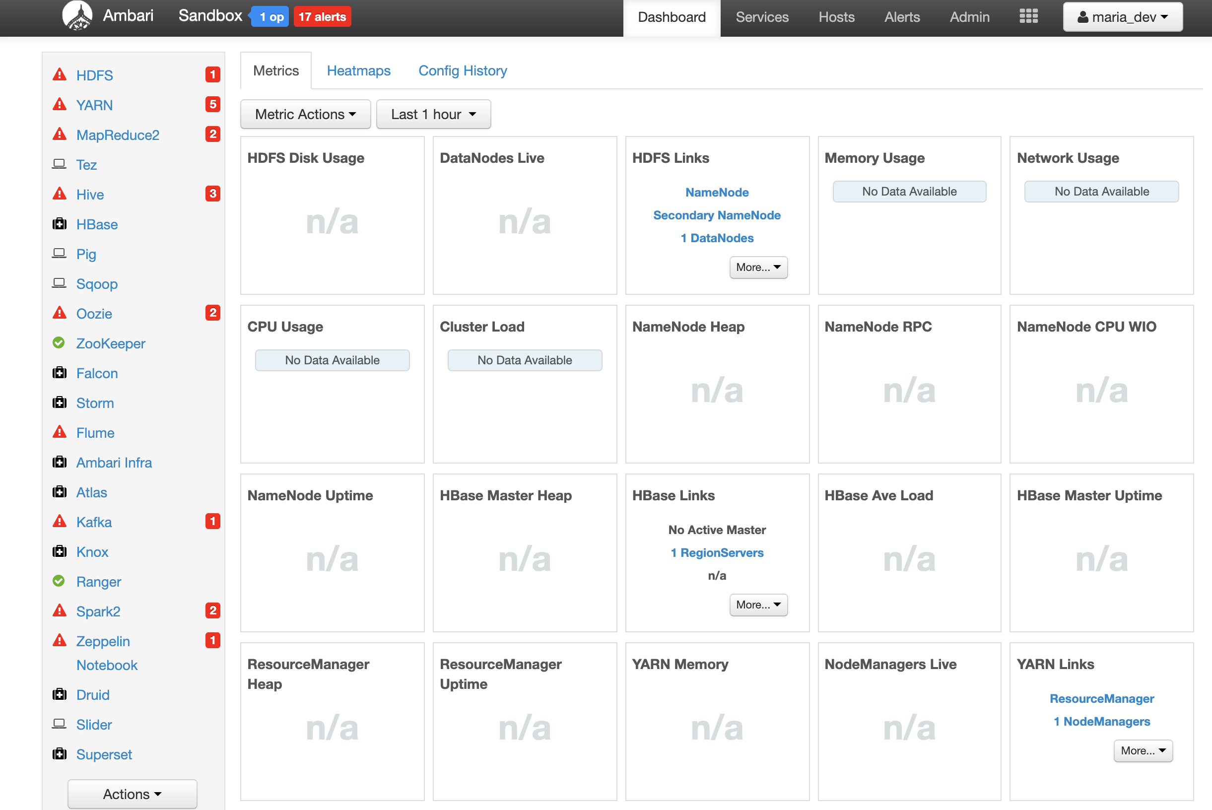Viewport: 1212px width, 810px height.
Task: Switch to the Heatmaps tab
Action: point(360,69)
